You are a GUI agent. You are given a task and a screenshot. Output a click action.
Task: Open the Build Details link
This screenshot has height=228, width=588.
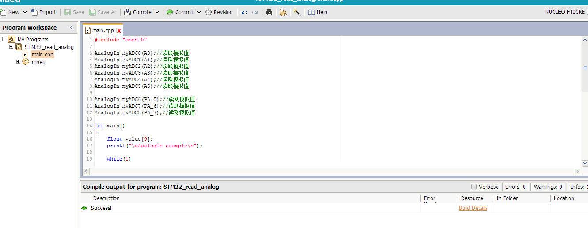(473, 208)
